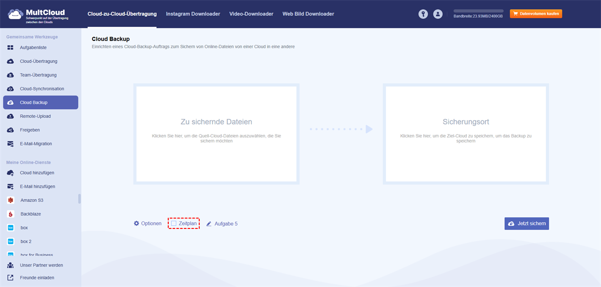Switch to Video-Downloader tab
Image resolution: width=601 pixels, height=287 pixels.
click(251, 14)
